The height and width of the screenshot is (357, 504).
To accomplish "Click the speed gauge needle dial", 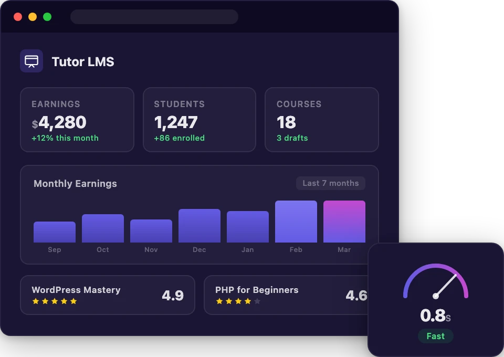I will click(436, 281).
